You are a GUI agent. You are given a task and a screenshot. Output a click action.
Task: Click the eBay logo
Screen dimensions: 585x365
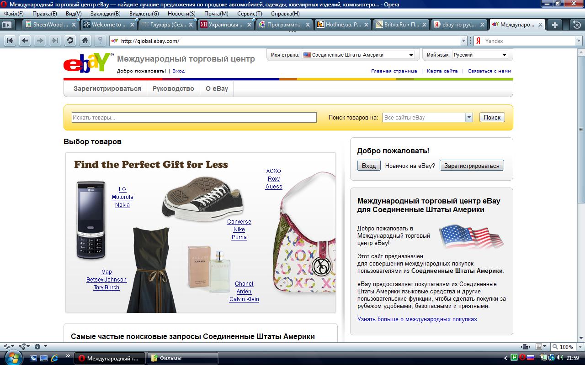tap(88, 63)
